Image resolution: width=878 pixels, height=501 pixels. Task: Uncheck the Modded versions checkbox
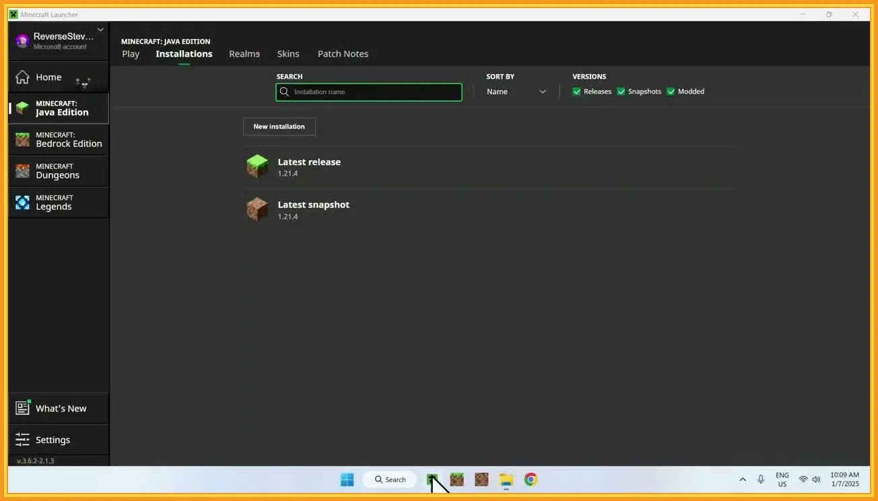pos(671,92)
